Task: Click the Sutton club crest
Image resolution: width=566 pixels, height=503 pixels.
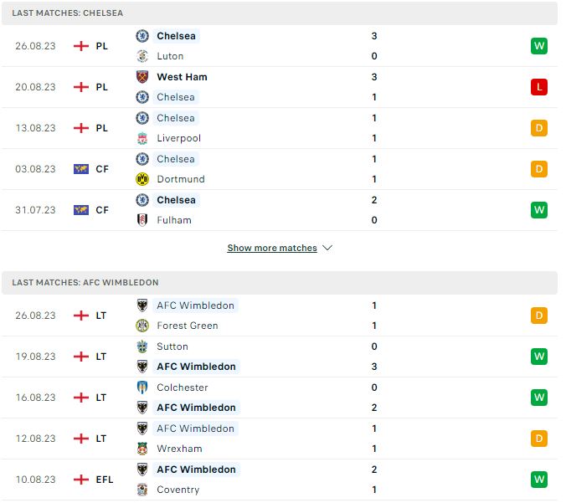Action: 142,346
